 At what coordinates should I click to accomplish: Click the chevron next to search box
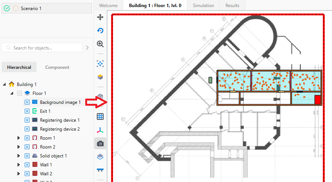coord(87,48)
